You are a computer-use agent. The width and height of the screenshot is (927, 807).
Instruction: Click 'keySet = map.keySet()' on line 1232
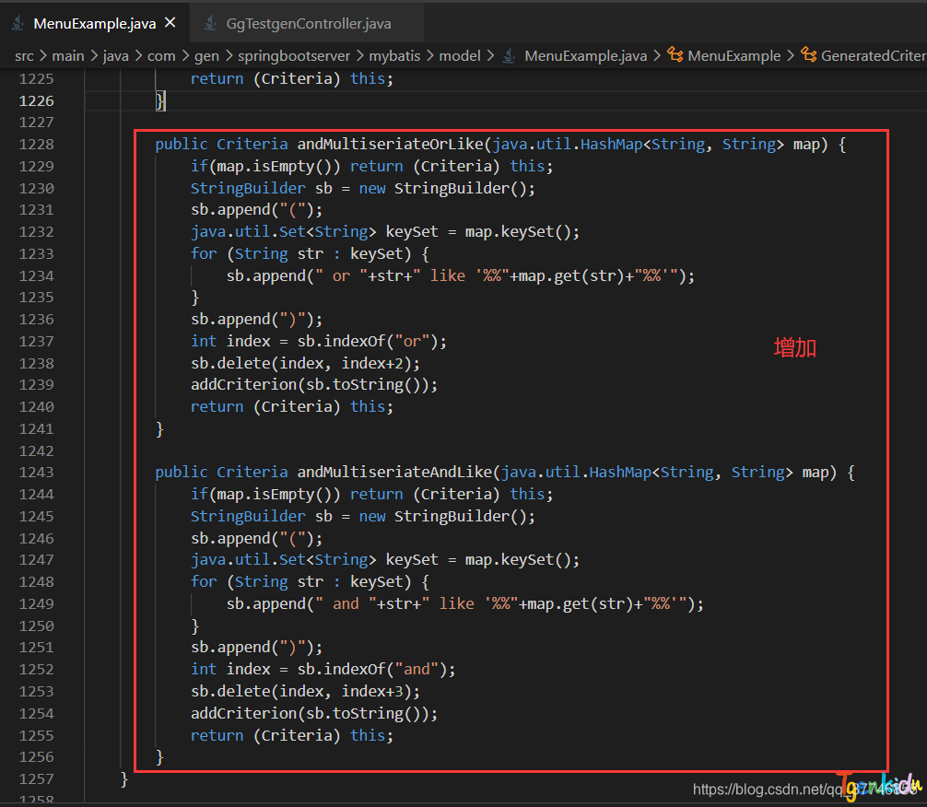[x=483, y=232]
